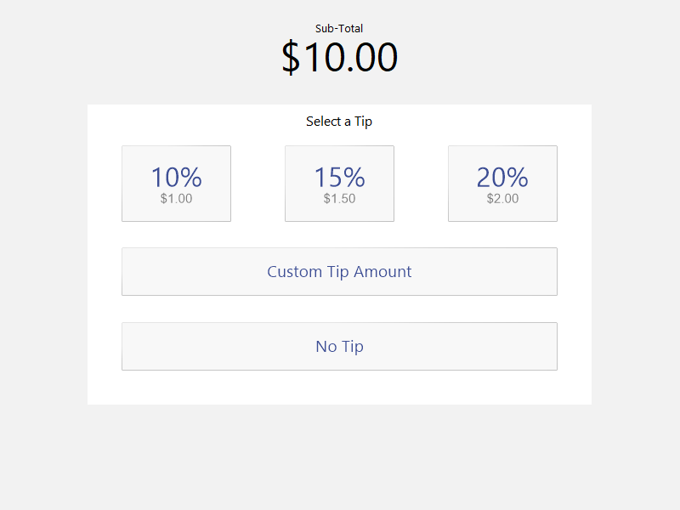Choose the 15% tip button
680x510 pixels.
(339, 184)
